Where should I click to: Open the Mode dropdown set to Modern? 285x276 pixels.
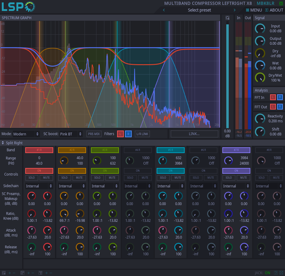coord(26,134)
